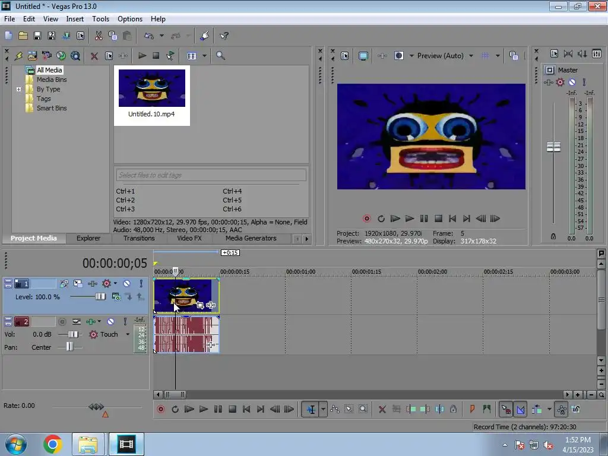Click the Project Video Properties icon in preview

pos(345,56)
